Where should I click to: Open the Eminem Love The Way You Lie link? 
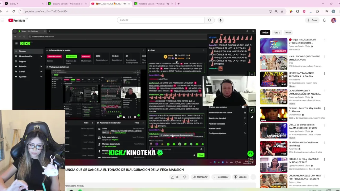(305, 110)
